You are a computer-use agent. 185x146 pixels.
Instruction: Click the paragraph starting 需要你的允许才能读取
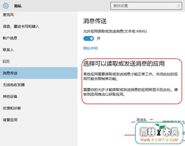131,92
